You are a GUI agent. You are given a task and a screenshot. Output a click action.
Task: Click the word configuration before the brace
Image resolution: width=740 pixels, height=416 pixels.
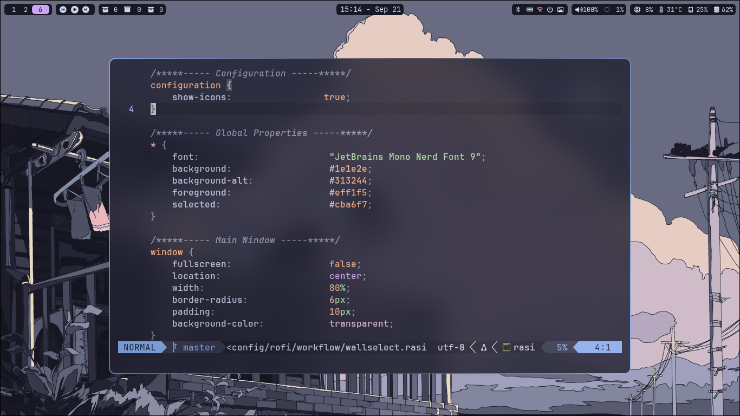(x=186, y=85)
